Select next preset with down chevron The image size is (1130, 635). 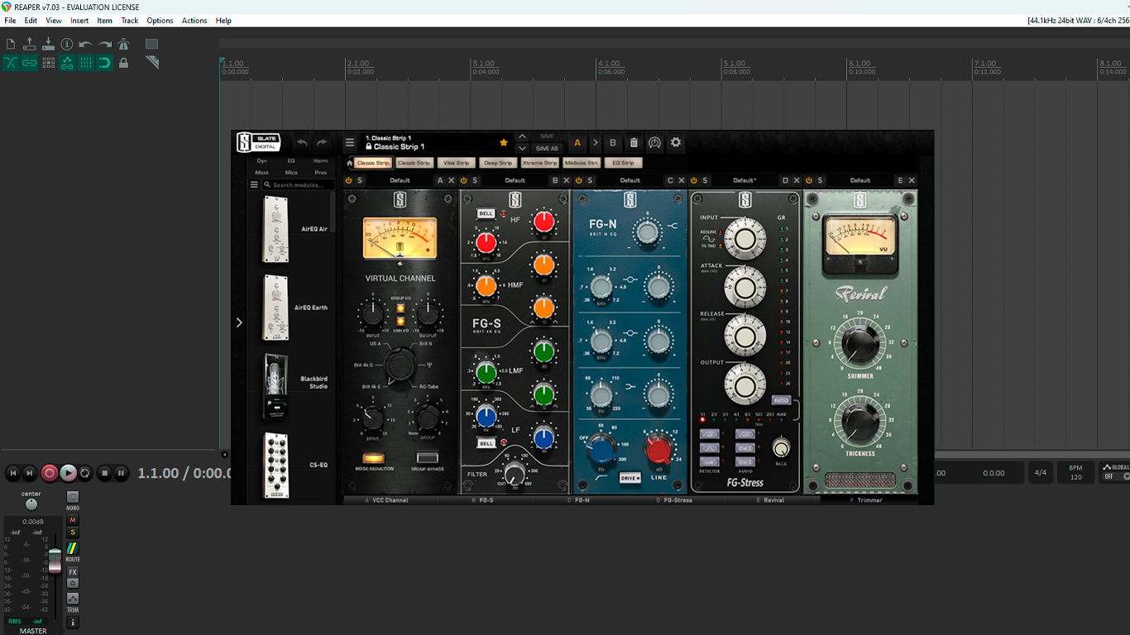tap(522, 149)
